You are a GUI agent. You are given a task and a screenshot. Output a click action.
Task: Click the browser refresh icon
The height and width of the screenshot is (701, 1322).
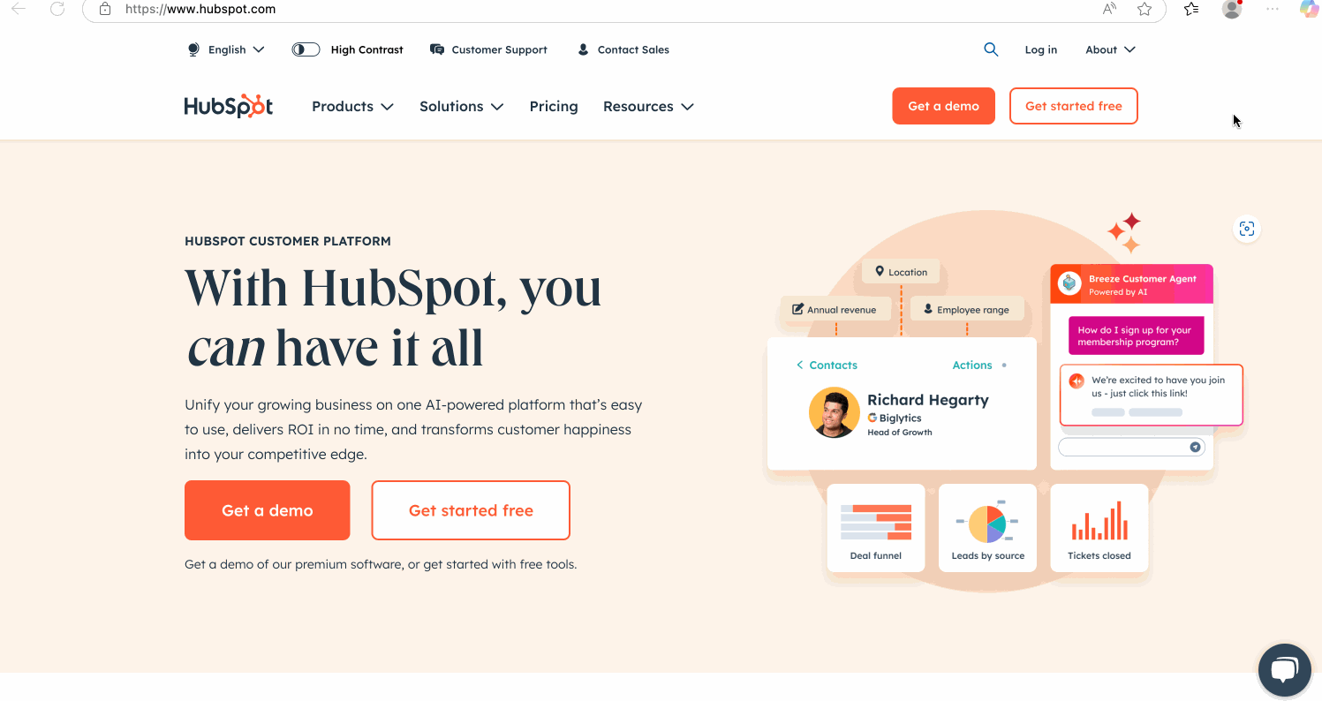[57, 9]
